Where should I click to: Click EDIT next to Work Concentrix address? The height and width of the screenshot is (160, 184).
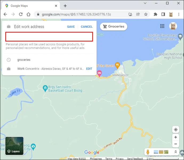[89, 69]
